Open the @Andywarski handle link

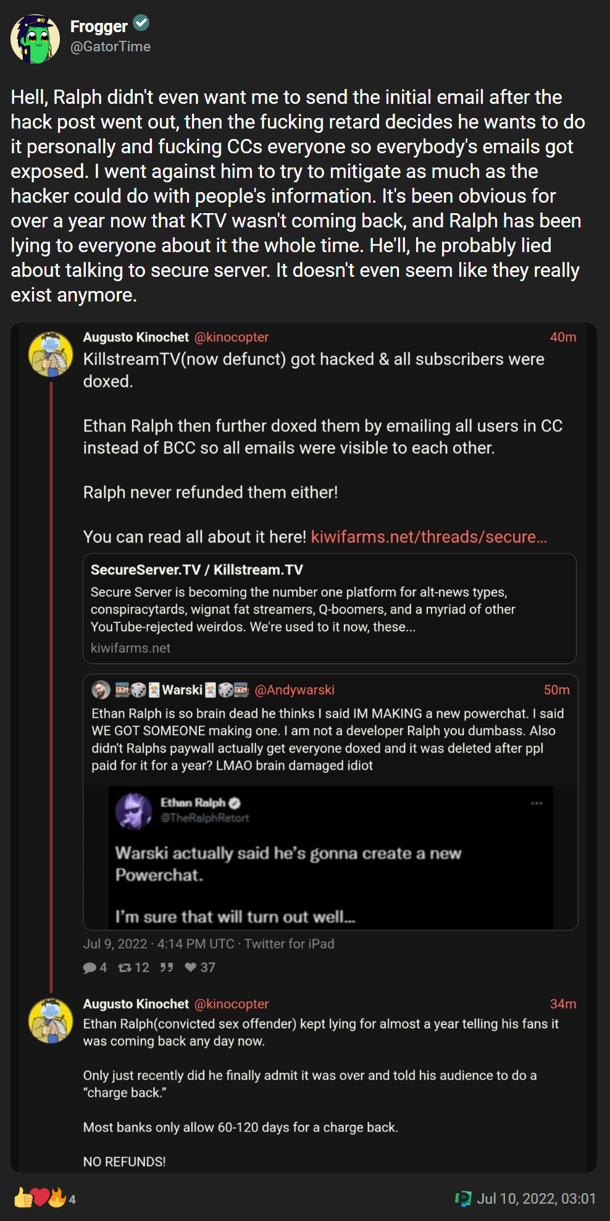tap(295, 690)
